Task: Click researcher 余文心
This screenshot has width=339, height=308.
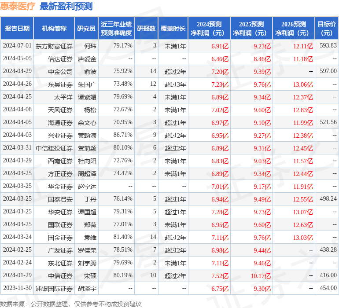Action: pos(87,123)
